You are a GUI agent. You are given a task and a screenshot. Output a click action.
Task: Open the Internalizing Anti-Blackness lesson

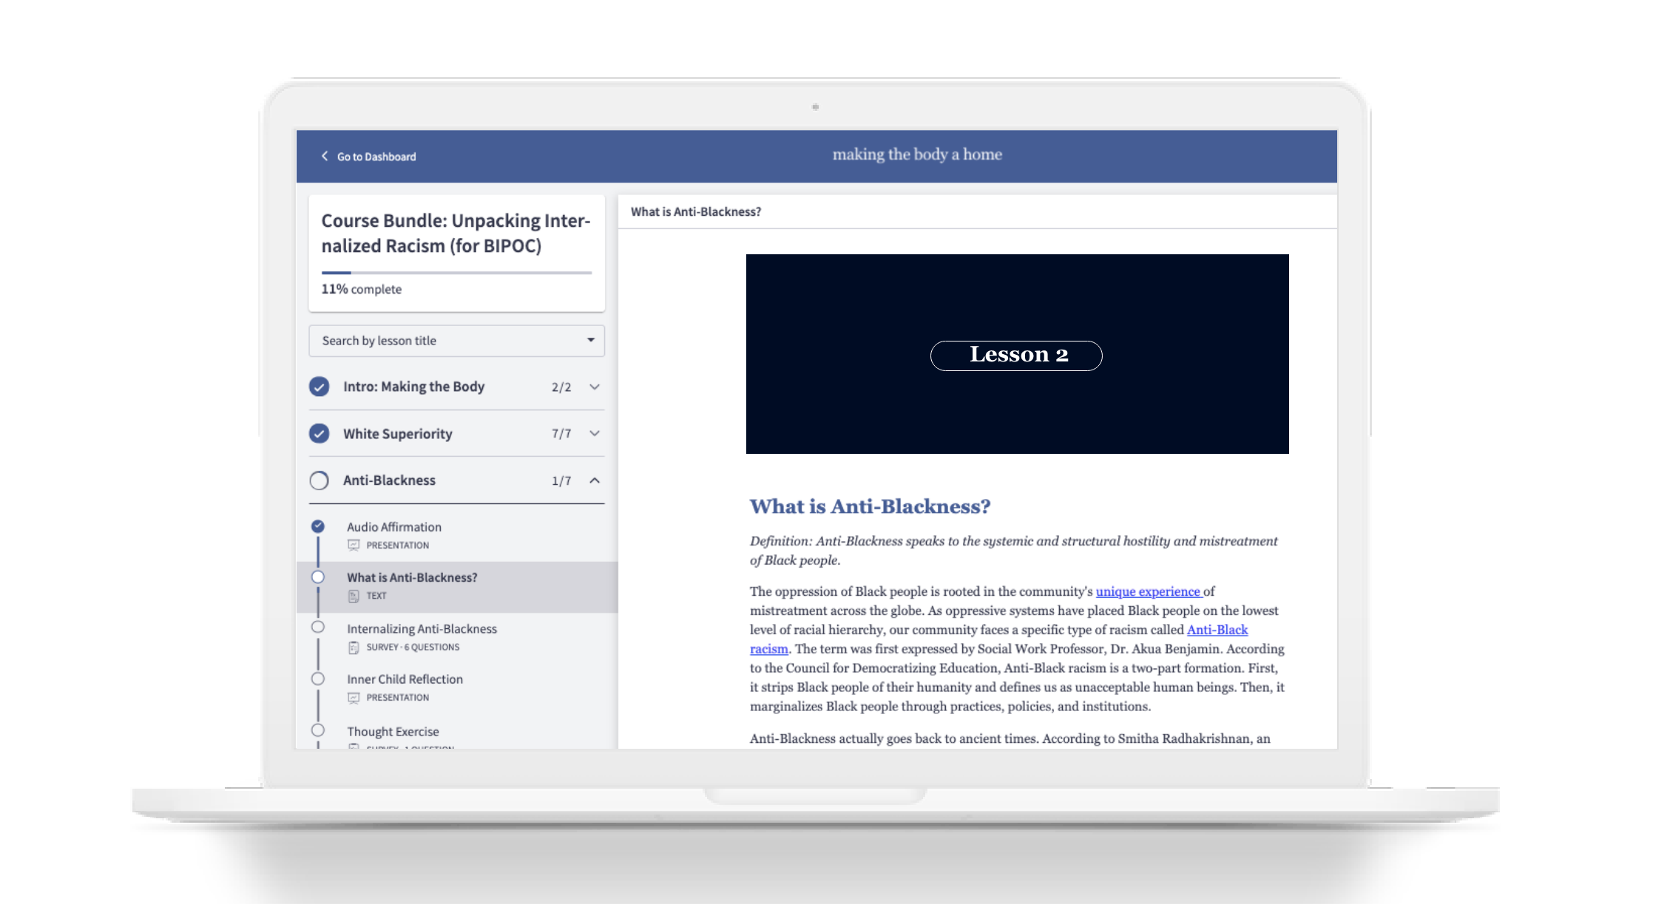422,629
